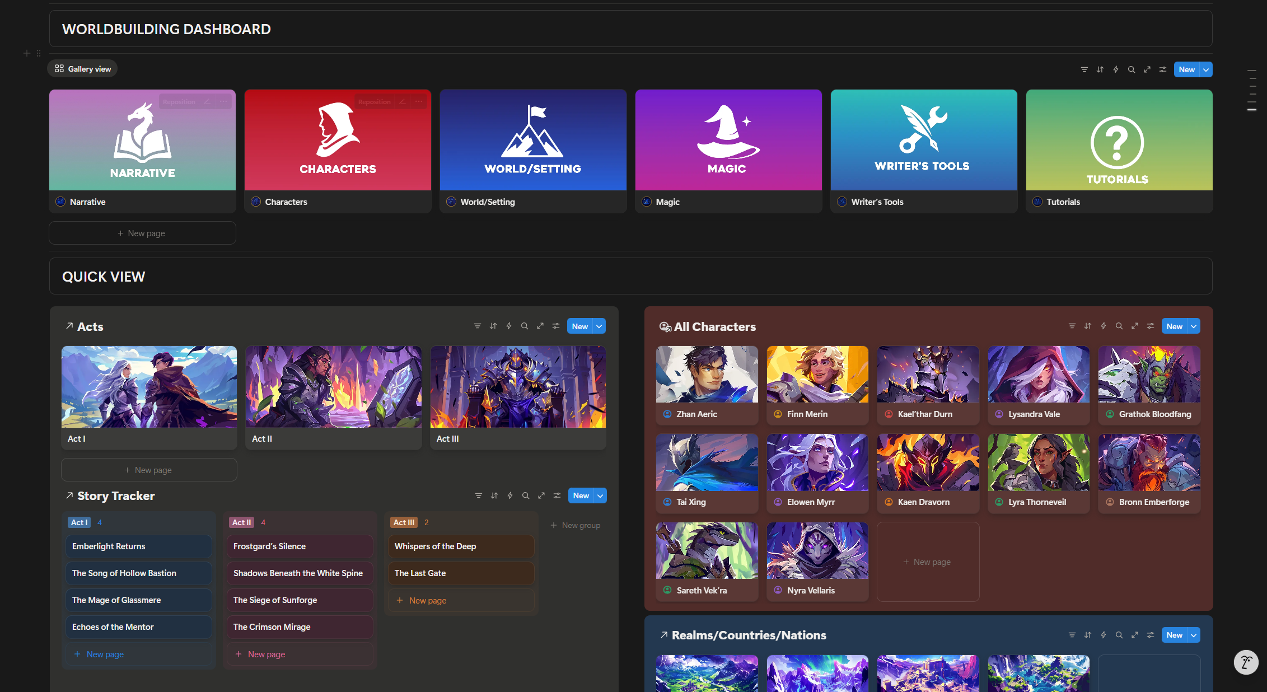
Task: Open the Whispers of the Deep card
Action: [460, 546]
